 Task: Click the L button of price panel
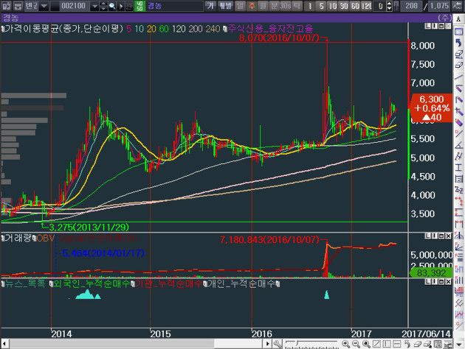point(427,27)
